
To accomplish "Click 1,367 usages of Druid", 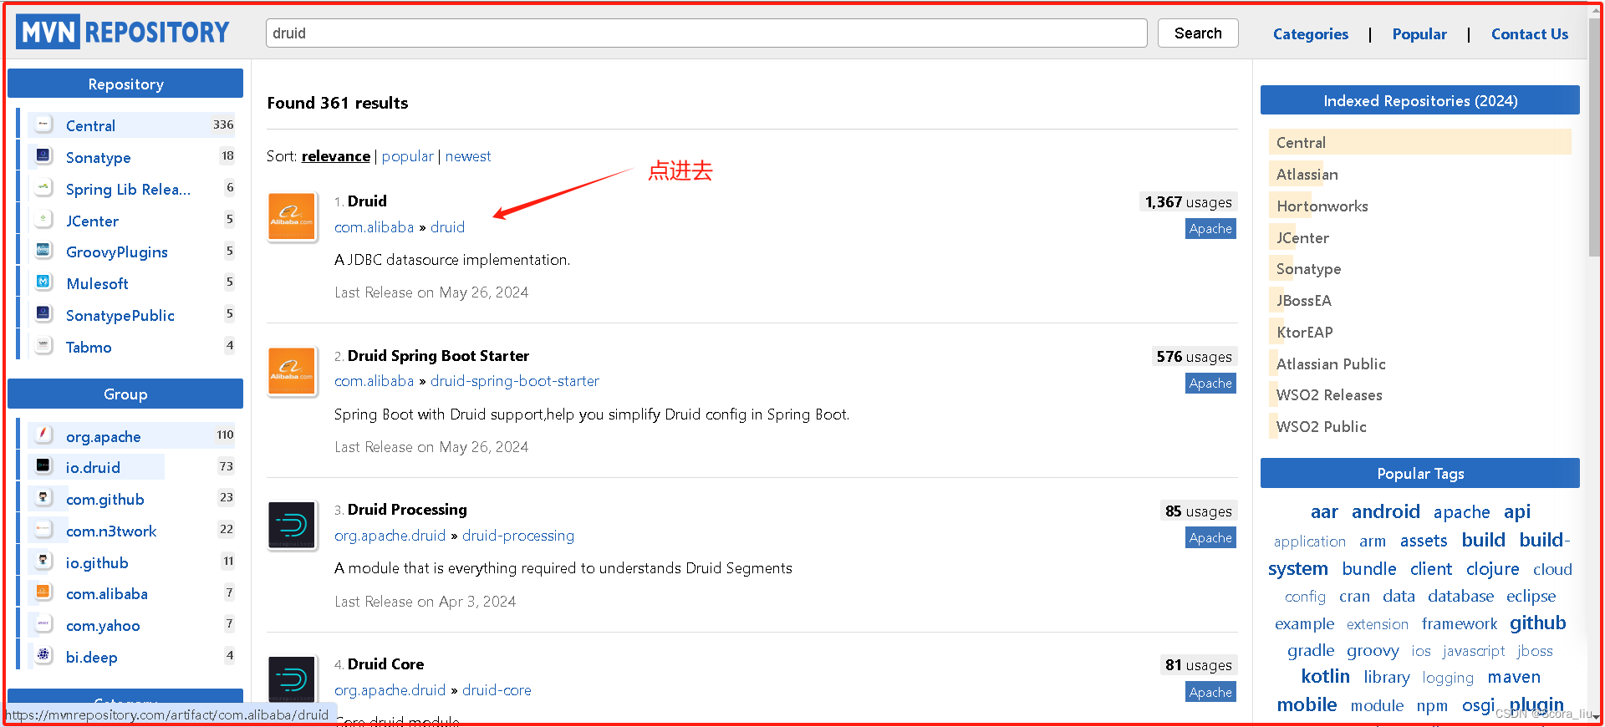I will [x=1188, y=202].
